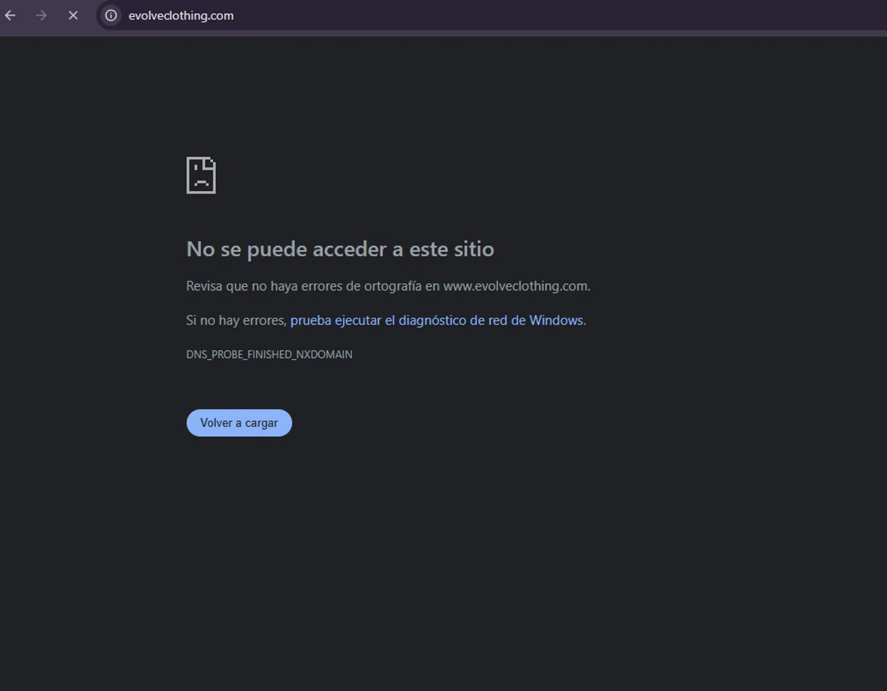
Task: Select the DNS_PROBE_FINISHED_NXDOMAIN error code text
Action: (269, 354)
